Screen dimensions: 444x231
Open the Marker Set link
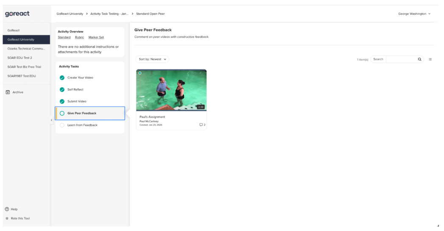96,37
